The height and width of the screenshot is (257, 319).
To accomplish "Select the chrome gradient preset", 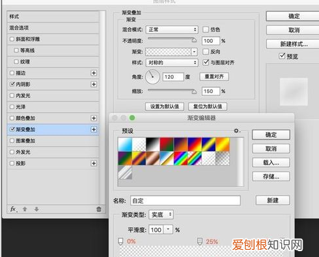I will tap(167, 158).
